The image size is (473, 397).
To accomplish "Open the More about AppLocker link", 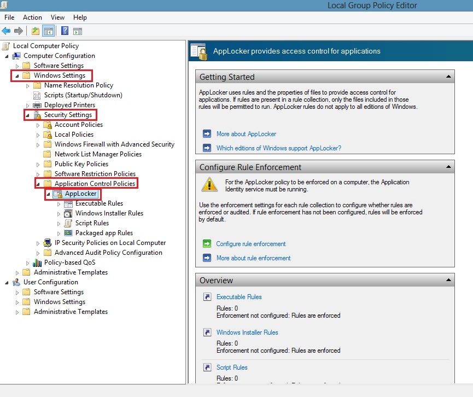I will coord(246,134).
